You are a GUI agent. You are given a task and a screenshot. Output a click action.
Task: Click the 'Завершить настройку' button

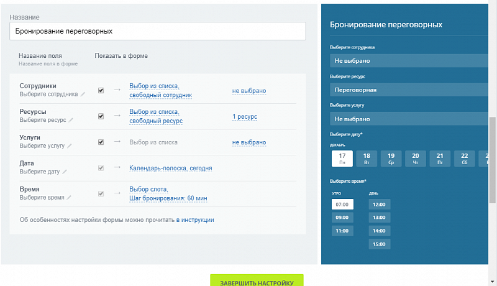257,280
